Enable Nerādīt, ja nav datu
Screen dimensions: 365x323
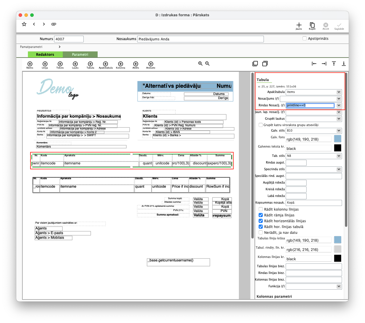coord(261,232)
